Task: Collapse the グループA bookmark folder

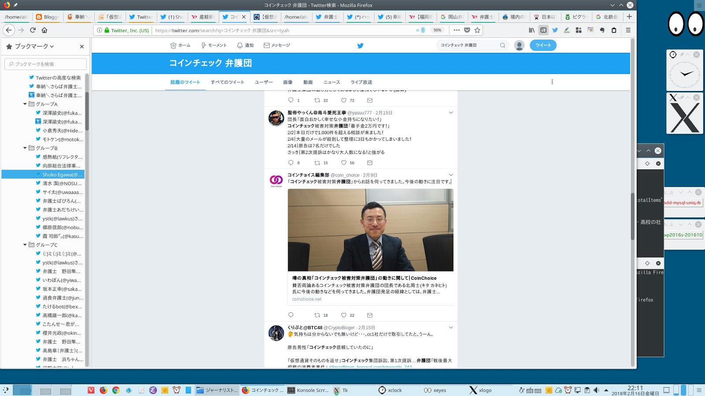Action: point(25,104)
